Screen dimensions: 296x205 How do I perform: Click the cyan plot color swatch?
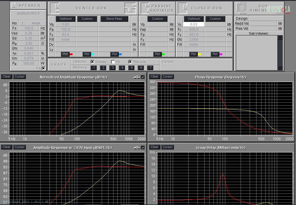click(93, 54)
